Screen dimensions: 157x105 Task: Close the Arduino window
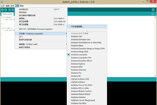[153, 1]
